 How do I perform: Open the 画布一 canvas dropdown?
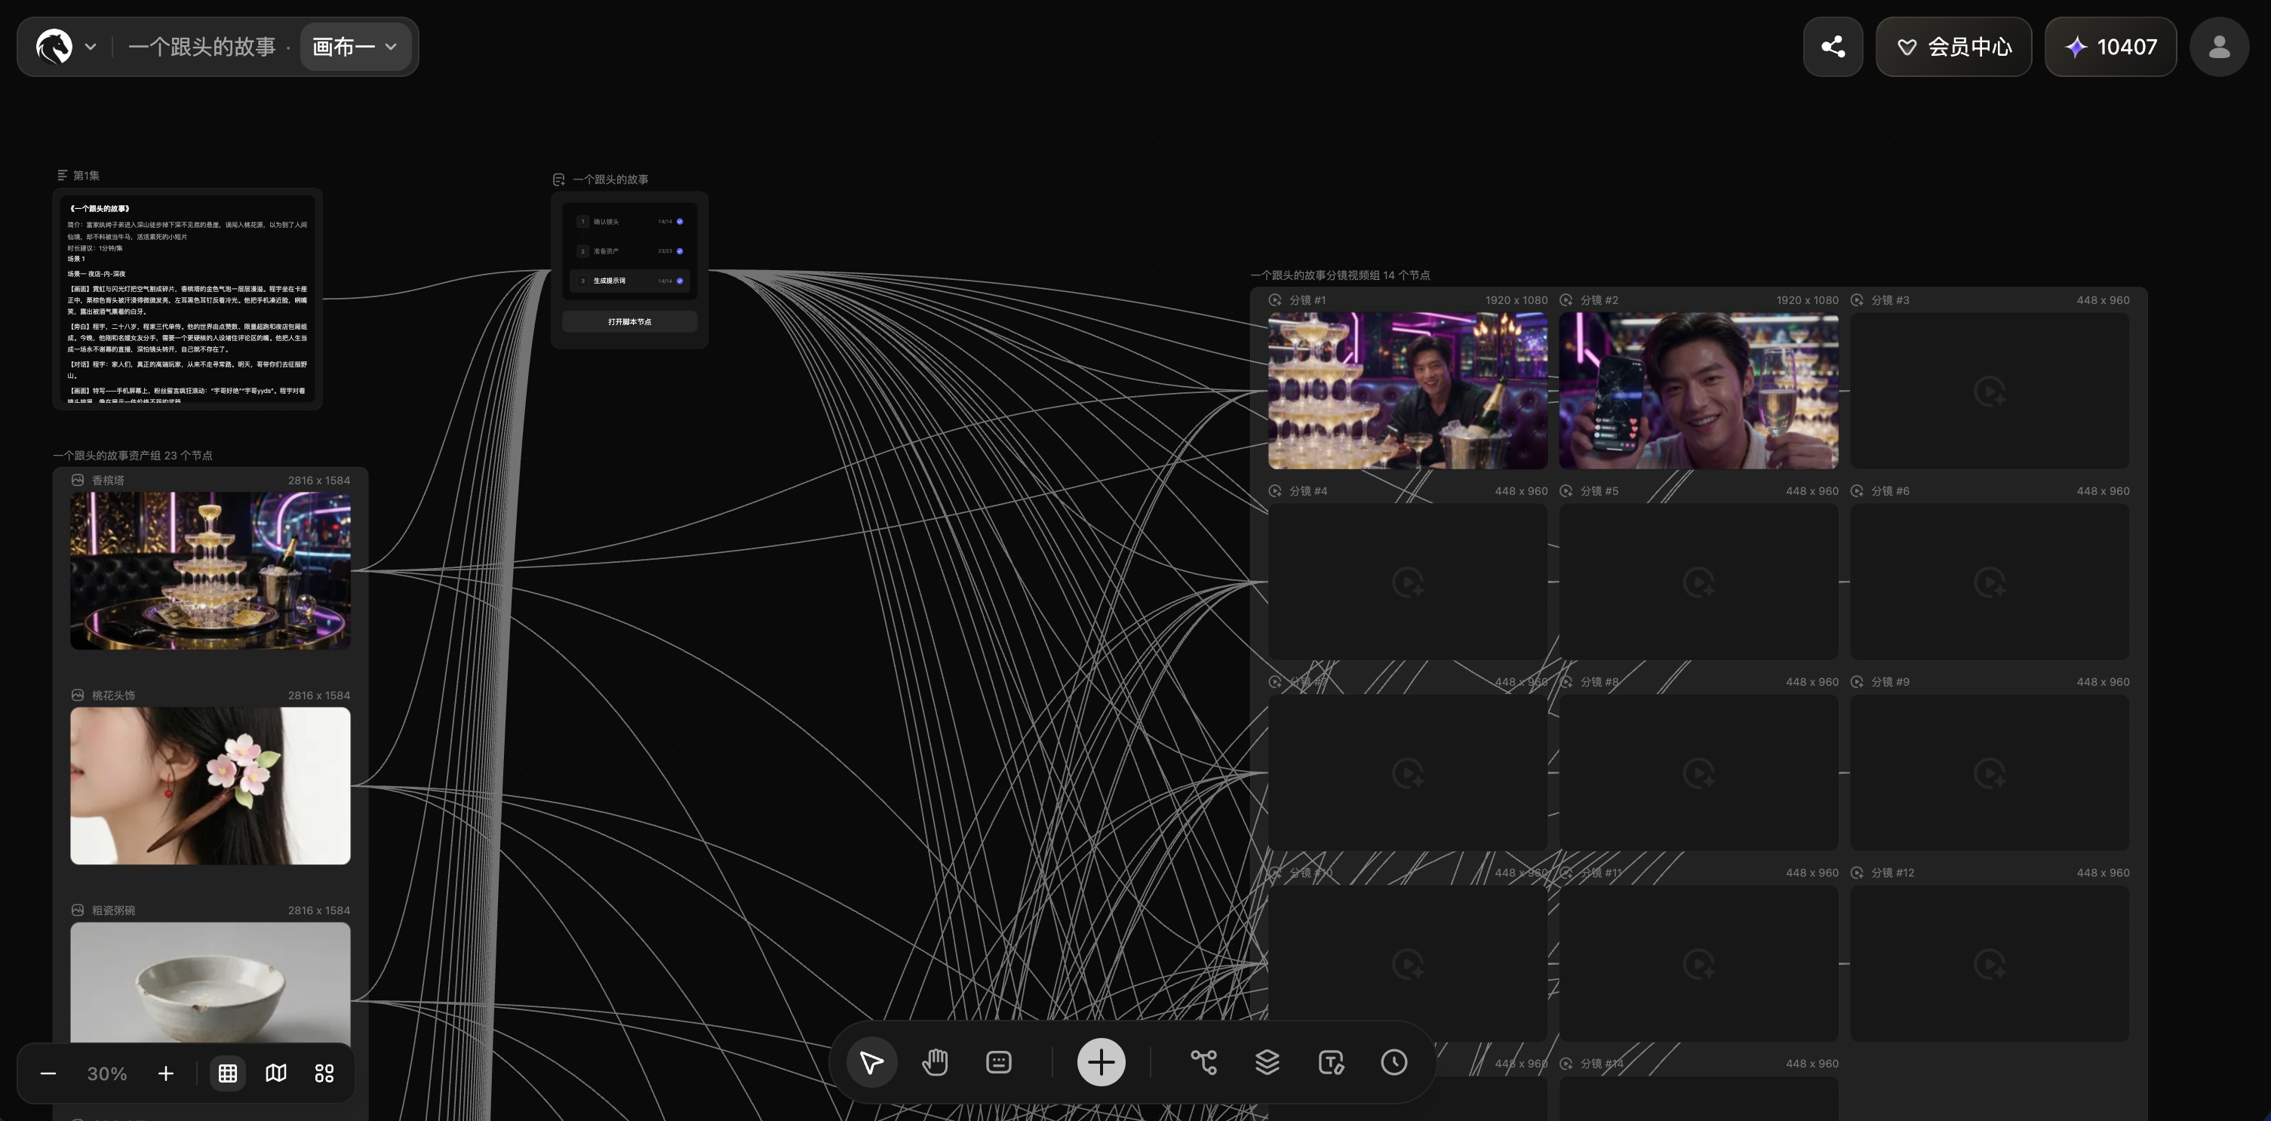[355, 47]
